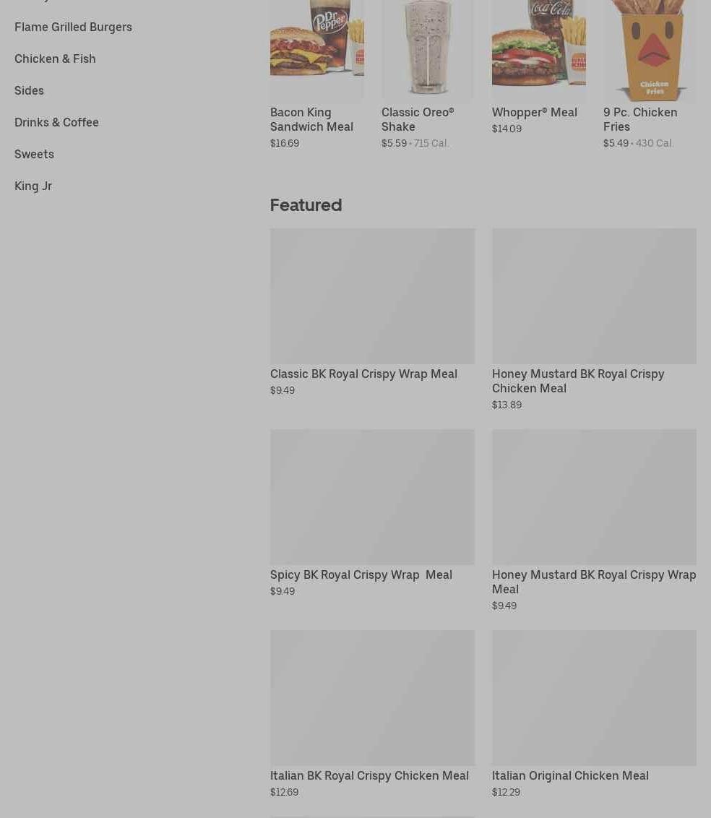Screen dimensions: 711x818
Task: Open 9 Pc. Chicken Fries image
Action: click(650, 50)
